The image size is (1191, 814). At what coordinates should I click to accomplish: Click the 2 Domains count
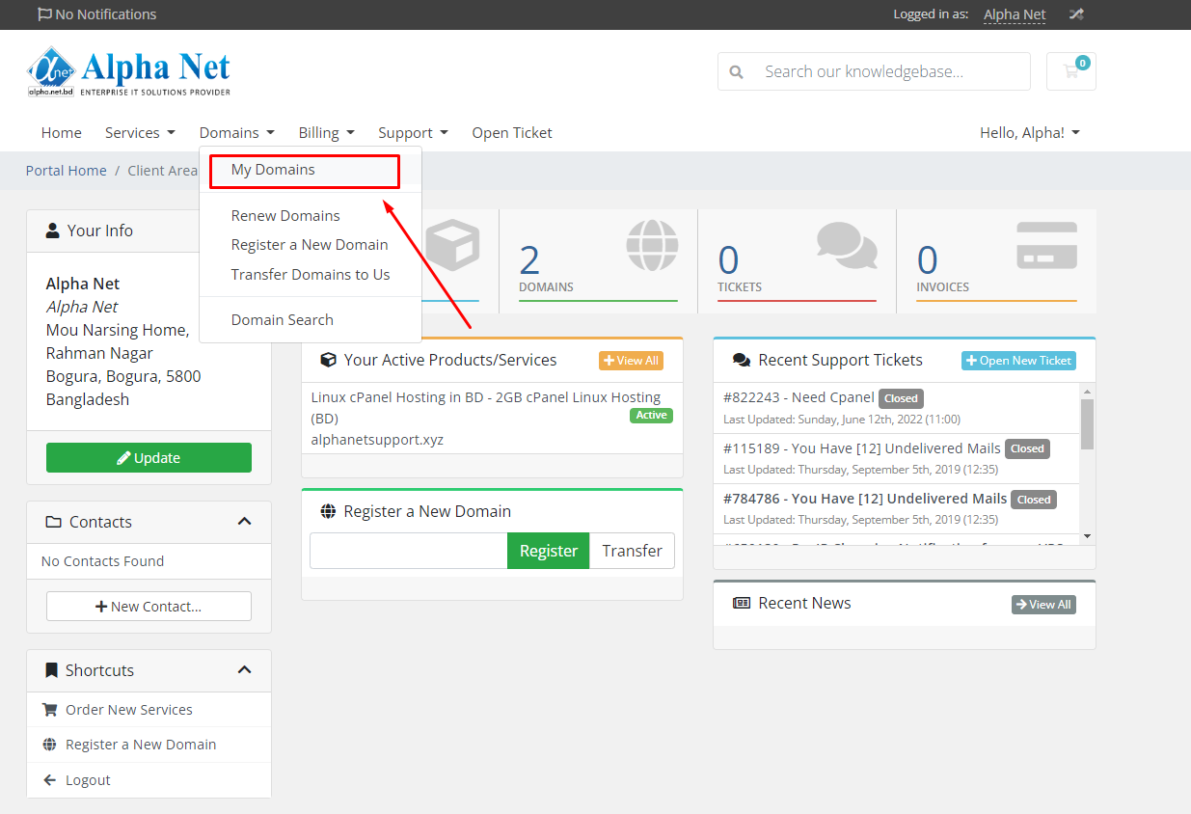coord(529,260)
